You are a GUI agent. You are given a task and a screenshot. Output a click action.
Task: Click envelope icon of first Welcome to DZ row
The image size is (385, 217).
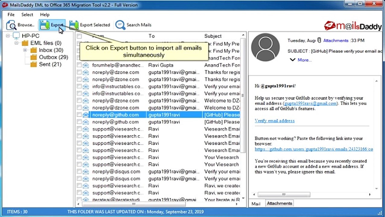point(86,101)
